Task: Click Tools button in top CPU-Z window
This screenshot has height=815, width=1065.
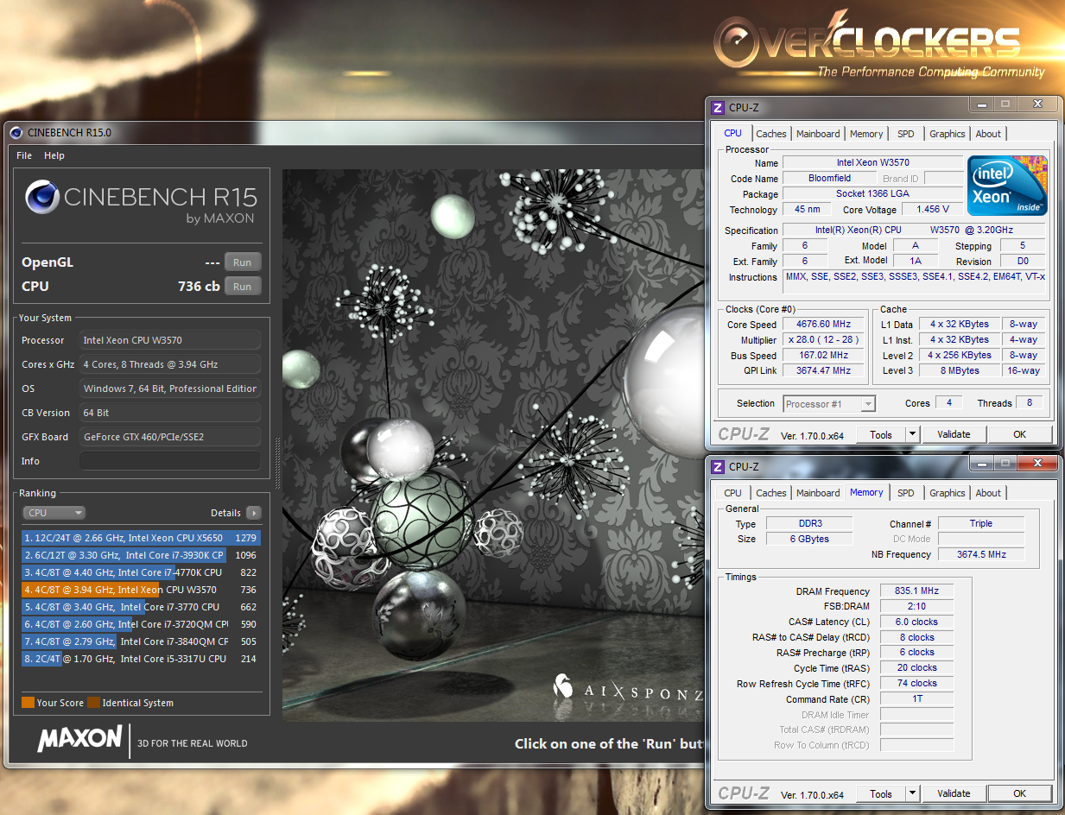Action: [x=881, y=434]
